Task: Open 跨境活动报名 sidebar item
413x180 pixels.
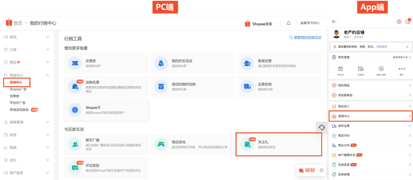Action: [19, 109]
